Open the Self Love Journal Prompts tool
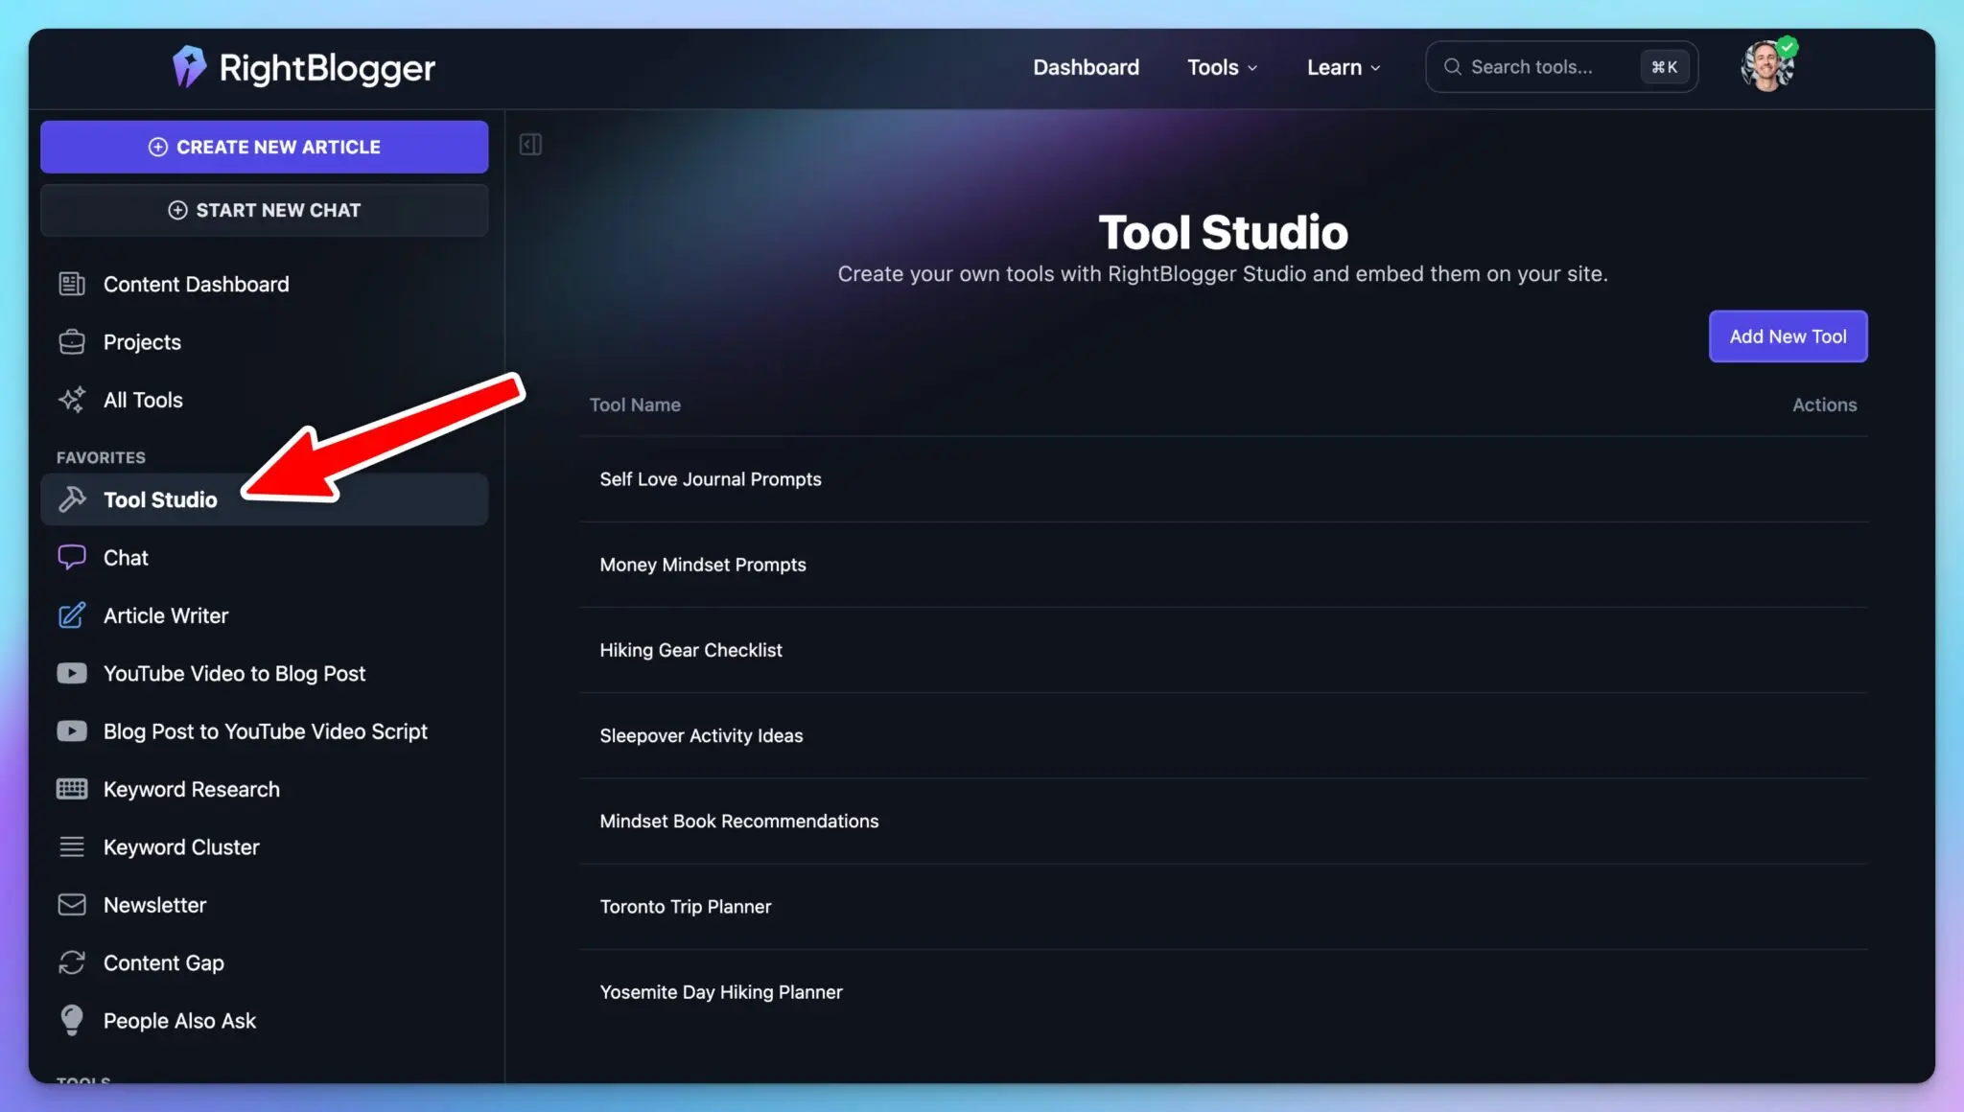 (x=710, y=478)
